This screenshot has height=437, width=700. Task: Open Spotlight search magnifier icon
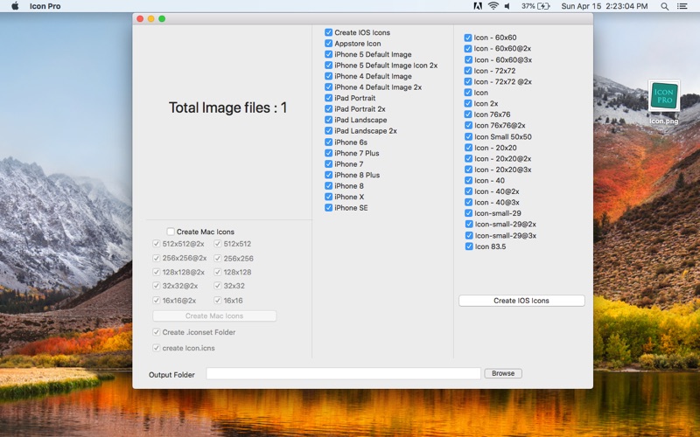664,6
